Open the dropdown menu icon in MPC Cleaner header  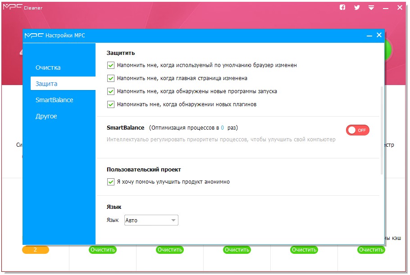(x=371, y=8)
